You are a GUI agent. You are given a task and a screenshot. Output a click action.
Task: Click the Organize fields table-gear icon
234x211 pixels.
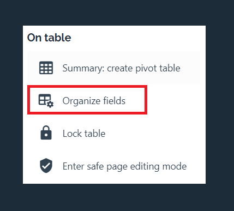coord(46,100)
